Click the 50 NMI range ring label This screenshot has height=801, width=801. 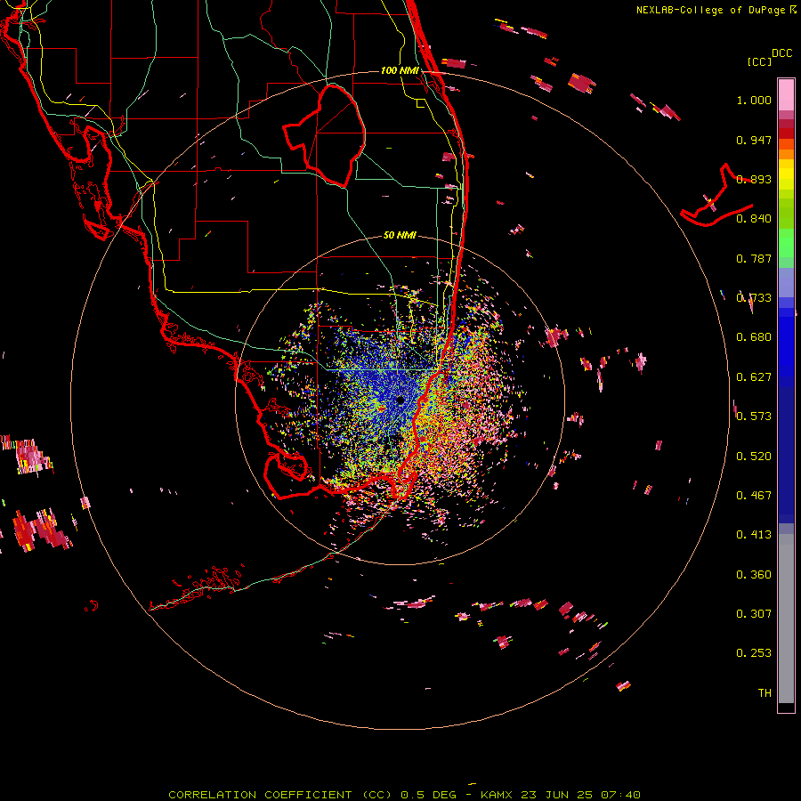tap(400, 235)
